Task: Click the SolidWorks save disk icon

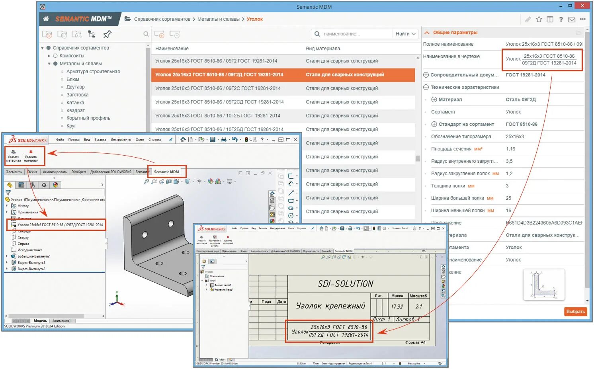Action: click(x=213, y=139)
